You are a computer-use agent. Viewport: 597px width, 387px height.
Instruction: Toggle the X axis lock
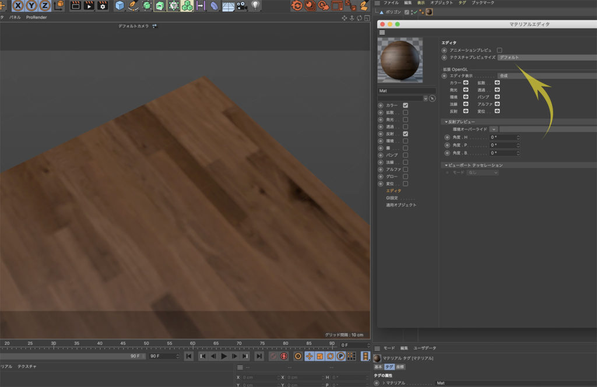click(x=18, y=5)
